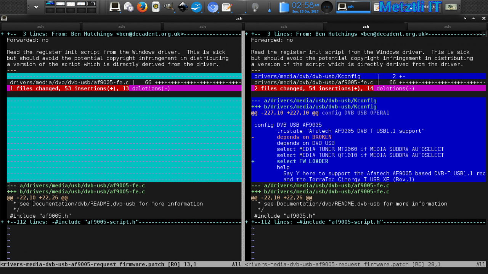Launch the terminal from the panel launcher

(x=115, y=7)
